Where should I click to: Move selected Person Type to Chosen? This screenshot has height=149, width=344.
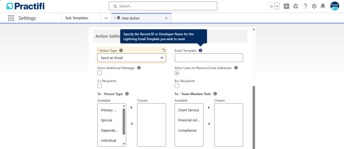(x=132, y=108)
